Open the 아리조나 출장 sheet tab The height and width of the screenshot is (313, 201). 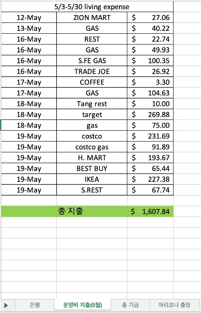[x=174, y=305]
